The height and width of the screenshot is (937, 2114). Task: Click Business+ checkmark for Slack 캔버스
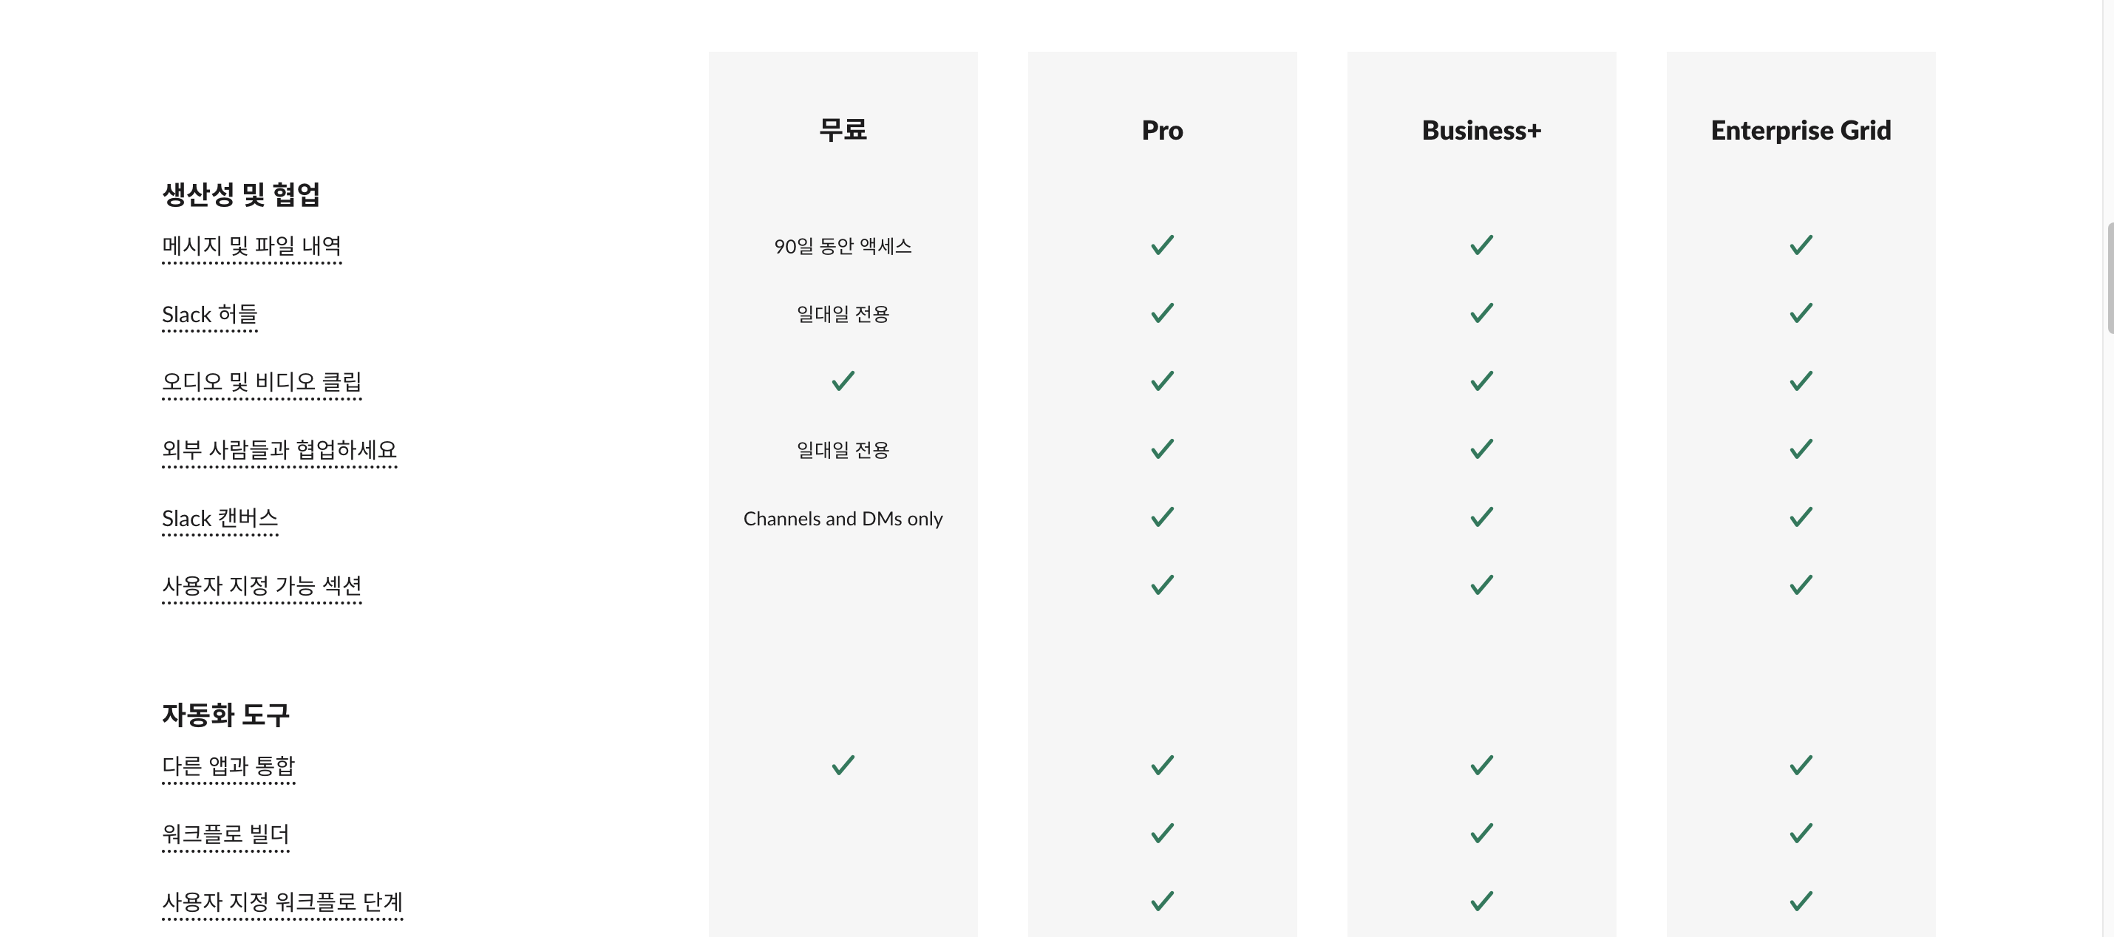1481,518
